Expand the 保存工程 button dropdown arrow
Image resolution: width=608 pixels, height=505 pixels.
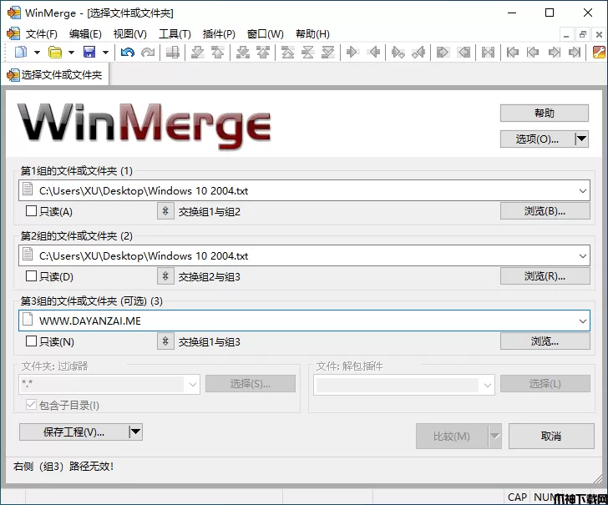(135, 432)
